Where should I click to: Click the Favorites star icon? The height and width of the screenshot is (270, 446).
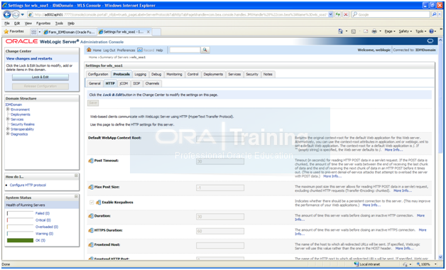pyautogui.click(x=6, y=31)
